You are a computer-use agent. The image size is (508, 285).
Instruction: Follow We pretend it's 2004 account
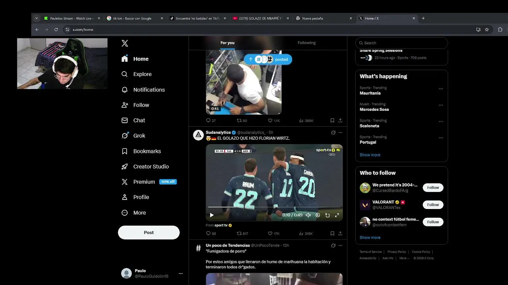433,188
